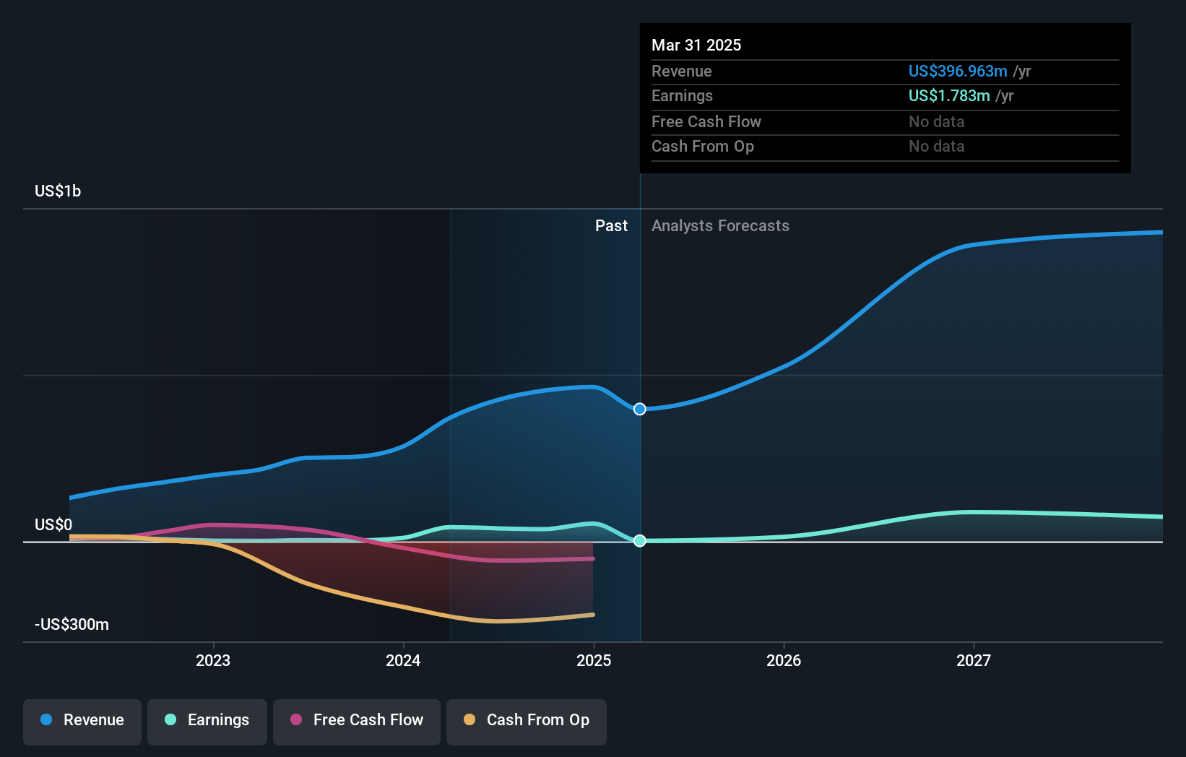Image resolution: width=1186 pixels, height=757 pixels.
Task: Click the teal Earnings data point marker
Action: [640, 540]
